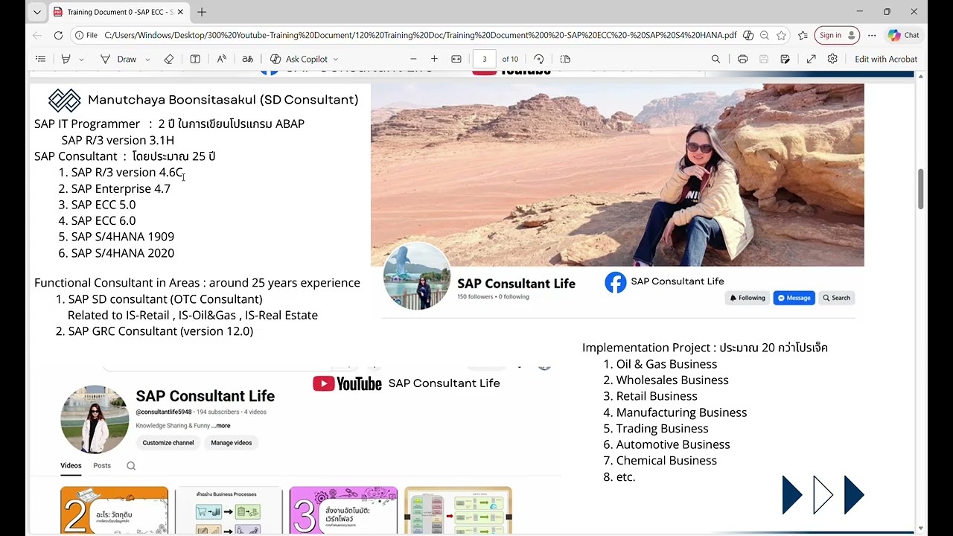Open PDF viewer settings gear
Screen dimensions: 953x536
coord(832,59)
